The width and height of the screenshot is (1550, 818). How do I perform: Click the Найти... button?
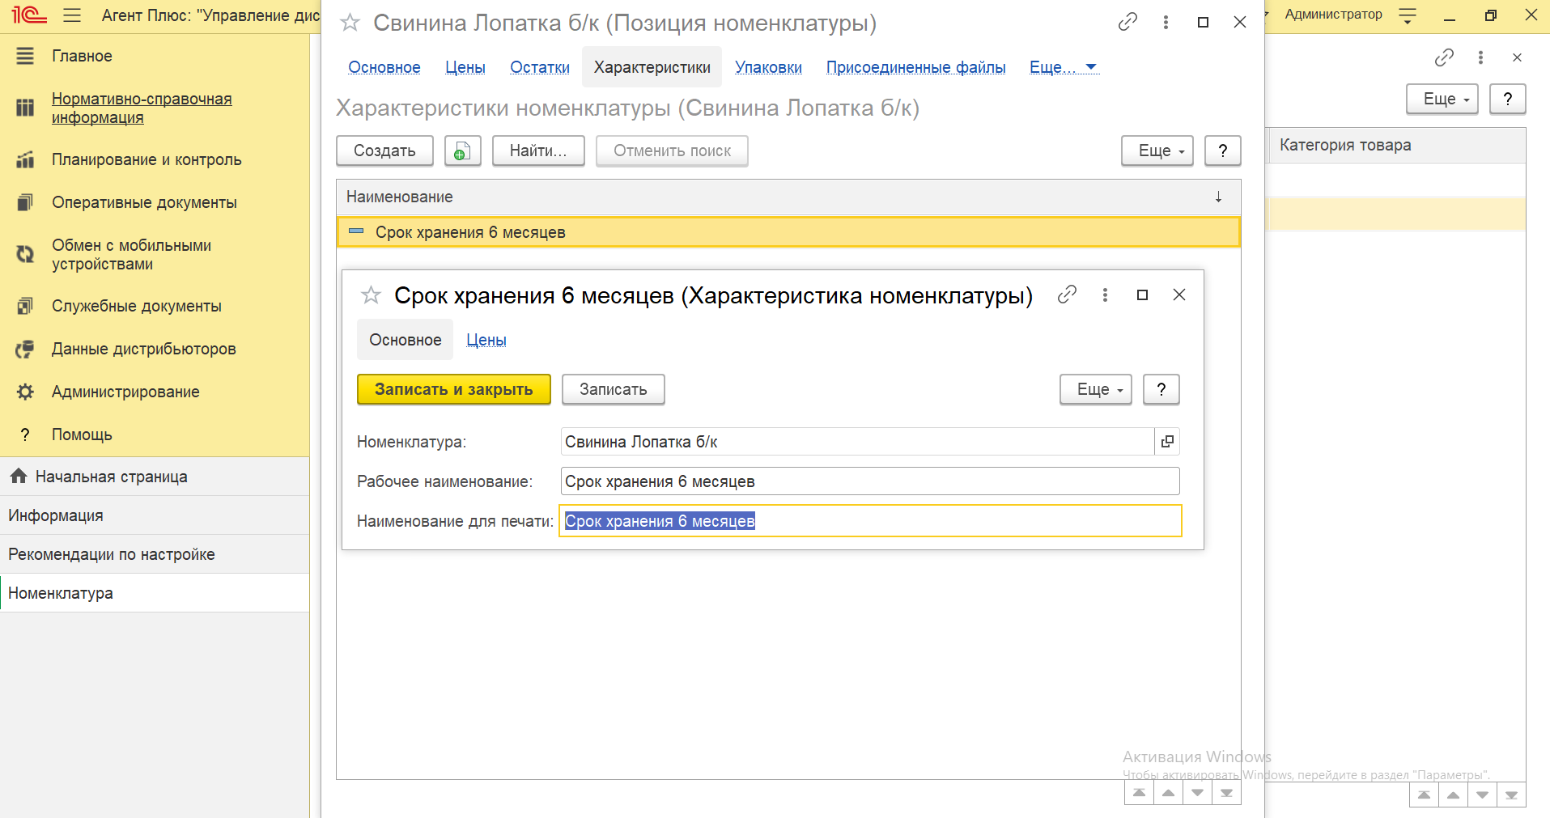click(x=538, y=151)
